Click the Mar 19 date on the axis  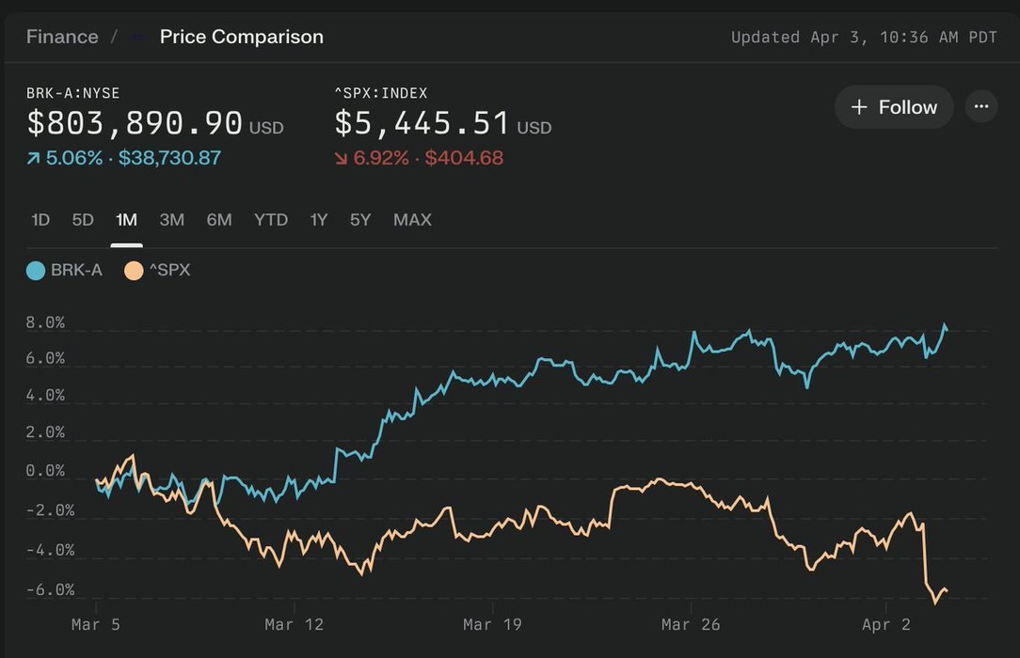click(492, 624)
